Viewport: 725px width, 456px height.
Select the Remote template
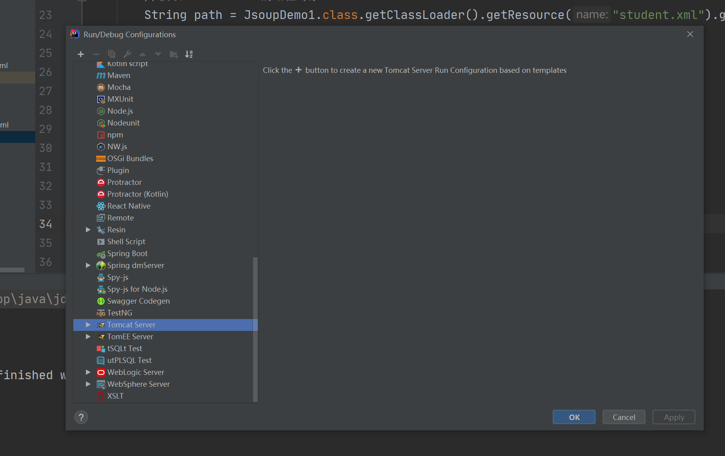pyautogui.click(x=166, y=218)
